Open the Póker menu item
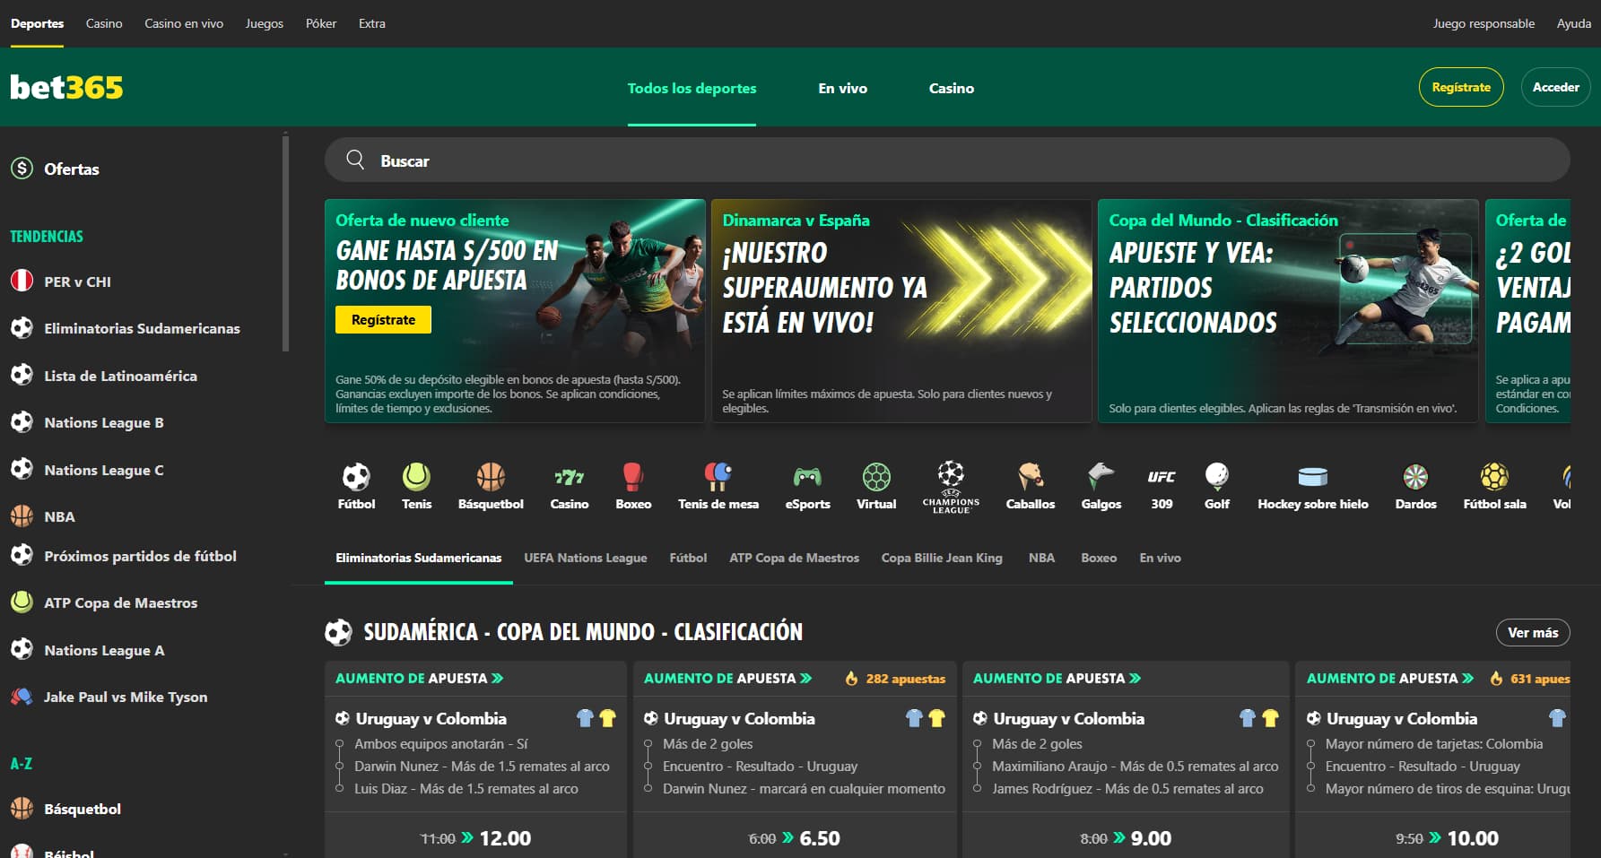 click(x=321, y=23)
